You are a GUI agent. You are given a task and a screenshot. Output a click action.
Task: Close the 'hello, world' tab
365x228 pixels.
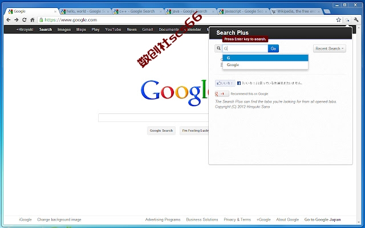click(108, 11)
